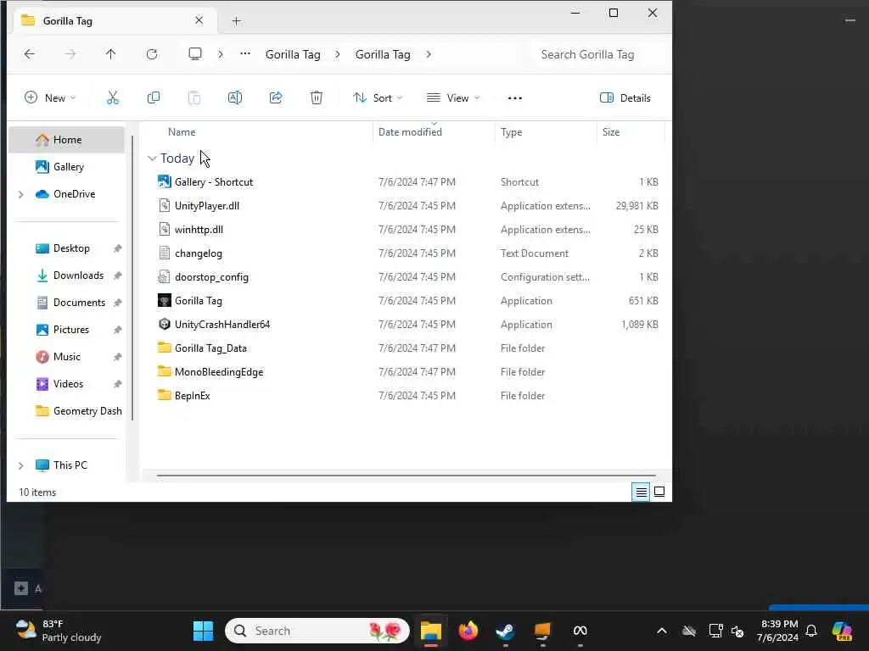
Task: Click the navigation pane vertical scrollbar
Action: 132,278
